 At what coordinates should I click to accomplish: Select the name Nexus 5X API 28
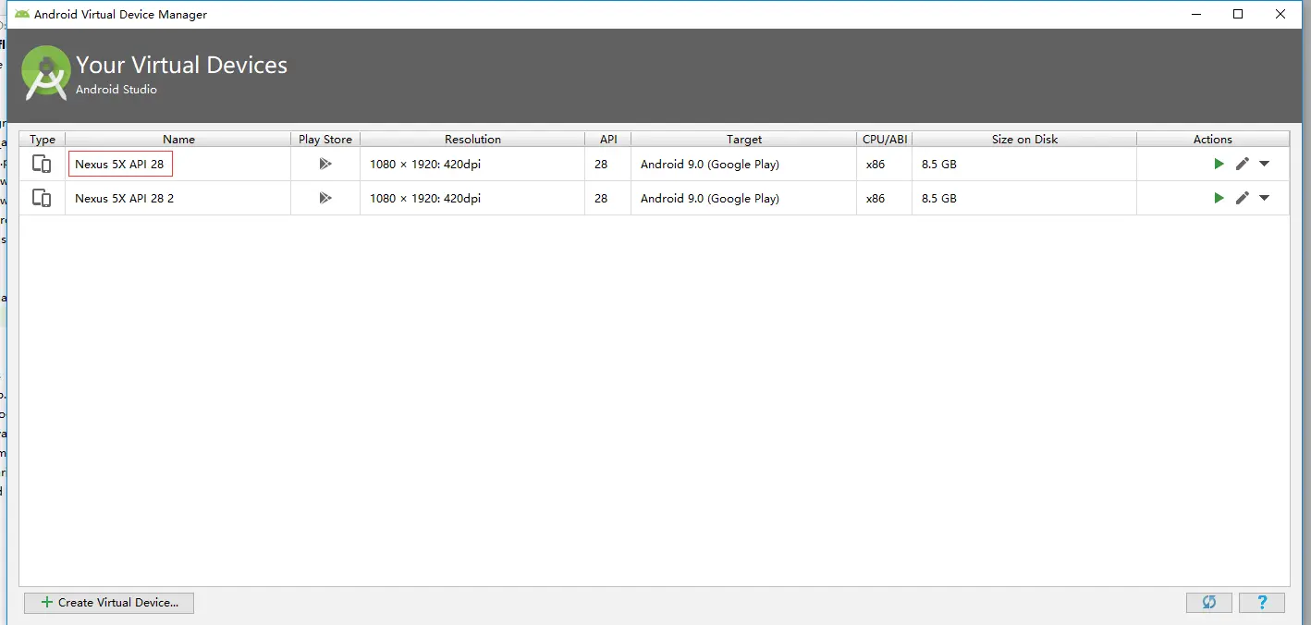[x=119, y=164]
